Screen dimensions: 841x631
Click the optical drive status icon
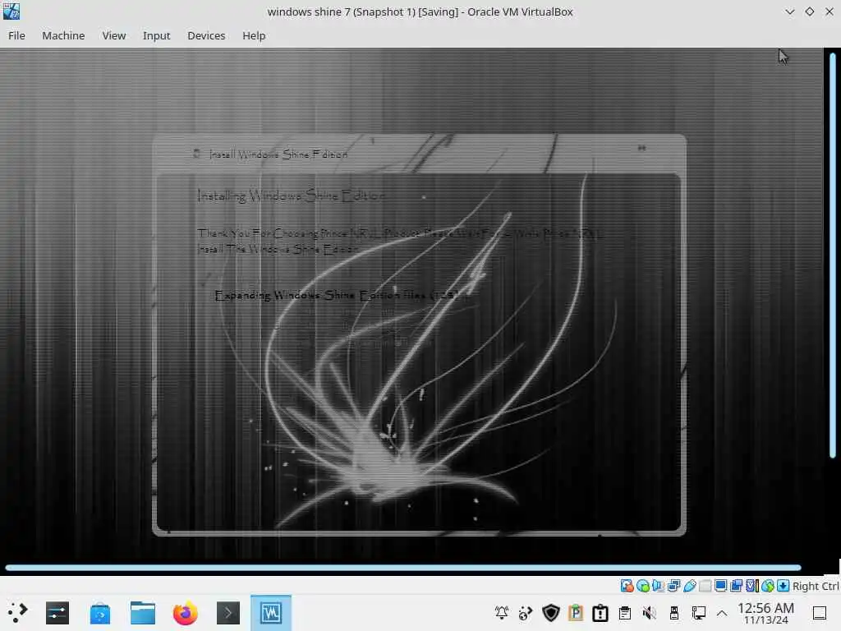[642, 586]
